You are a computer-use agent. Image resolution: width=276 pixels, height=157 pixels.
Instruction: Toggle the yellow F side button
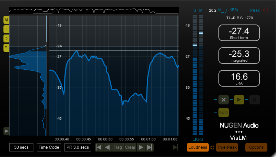click(x=6, y=48)
